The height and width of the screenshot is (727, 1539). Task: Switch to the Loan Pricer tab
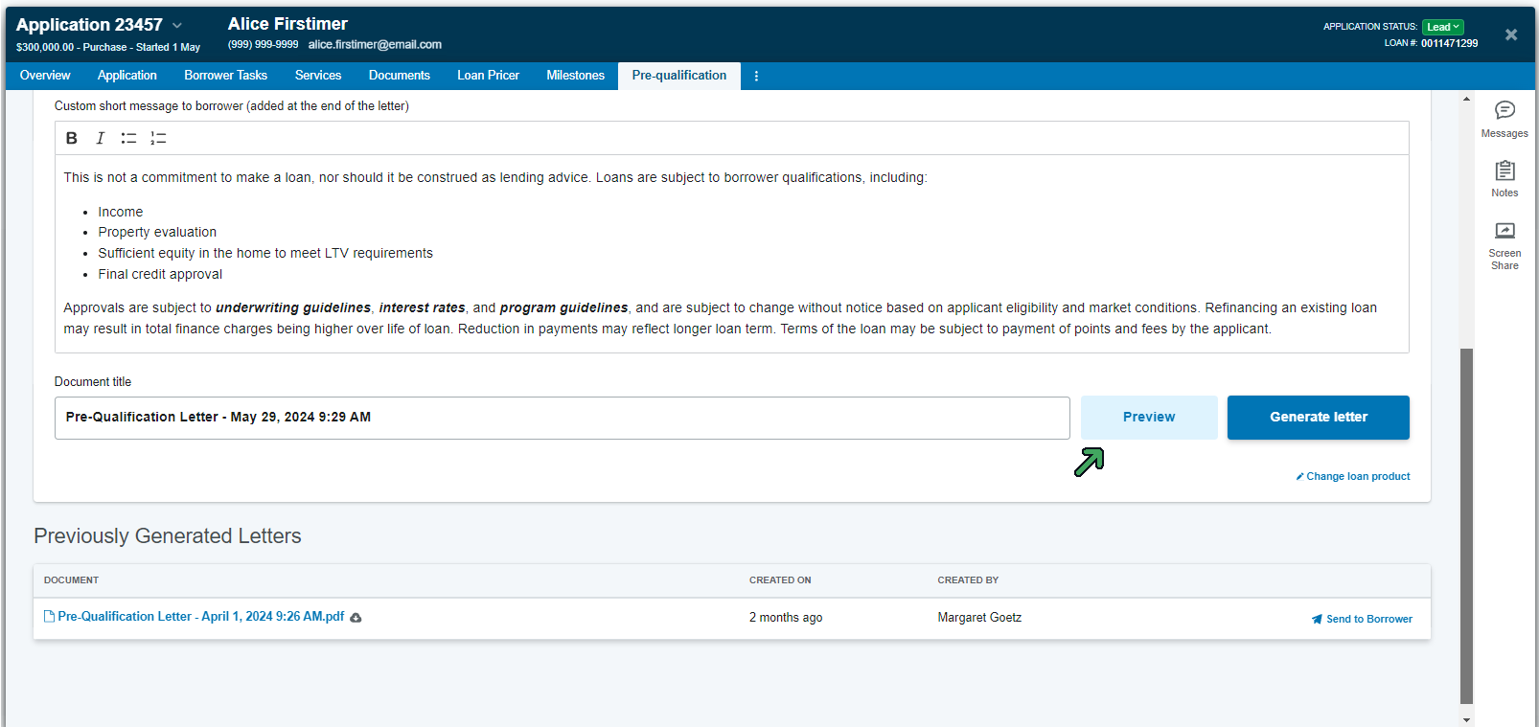click(488, 76)
